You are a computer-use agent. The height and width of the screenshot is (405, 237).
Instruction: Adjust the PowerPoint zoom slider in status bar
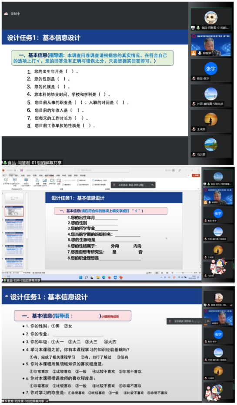pyautogui.click(x=183, y=273)
